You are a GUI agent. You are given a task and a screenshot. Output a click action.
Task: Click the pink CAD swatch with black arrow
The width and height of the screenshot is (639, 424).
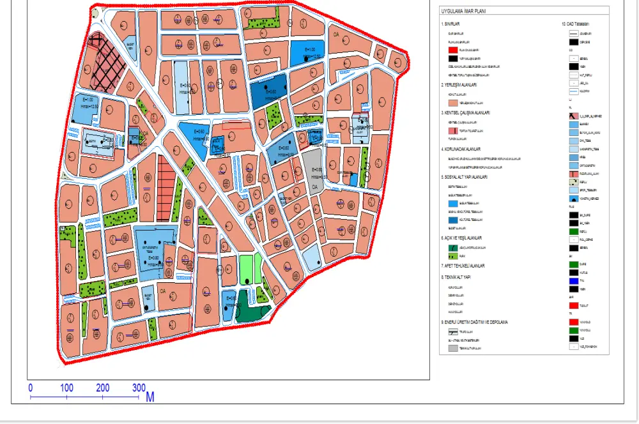[573, 116]
